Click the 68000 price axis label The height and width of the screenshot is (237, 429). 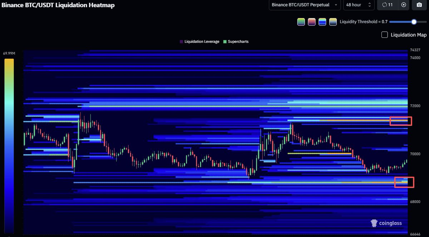415,202
